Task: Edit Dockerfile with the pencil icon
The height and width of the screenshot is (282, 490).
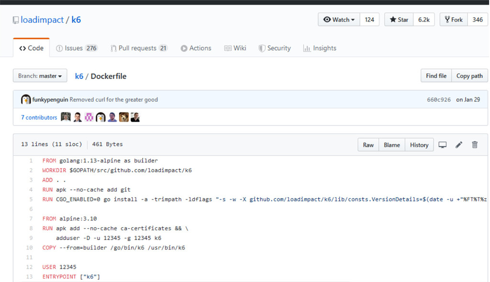Action: point(458,145)
